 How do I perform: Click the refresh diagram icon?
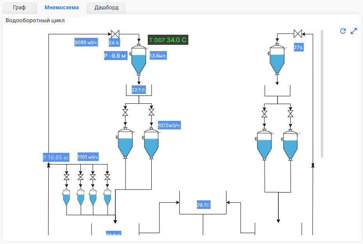pyautogui.click(x=343, y=31)
